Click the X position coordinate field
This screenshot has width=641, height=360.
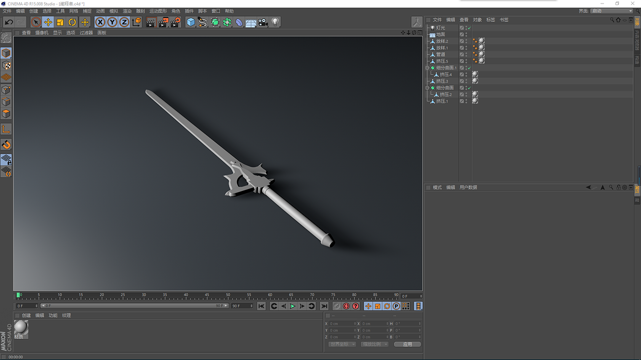[343, 323]
